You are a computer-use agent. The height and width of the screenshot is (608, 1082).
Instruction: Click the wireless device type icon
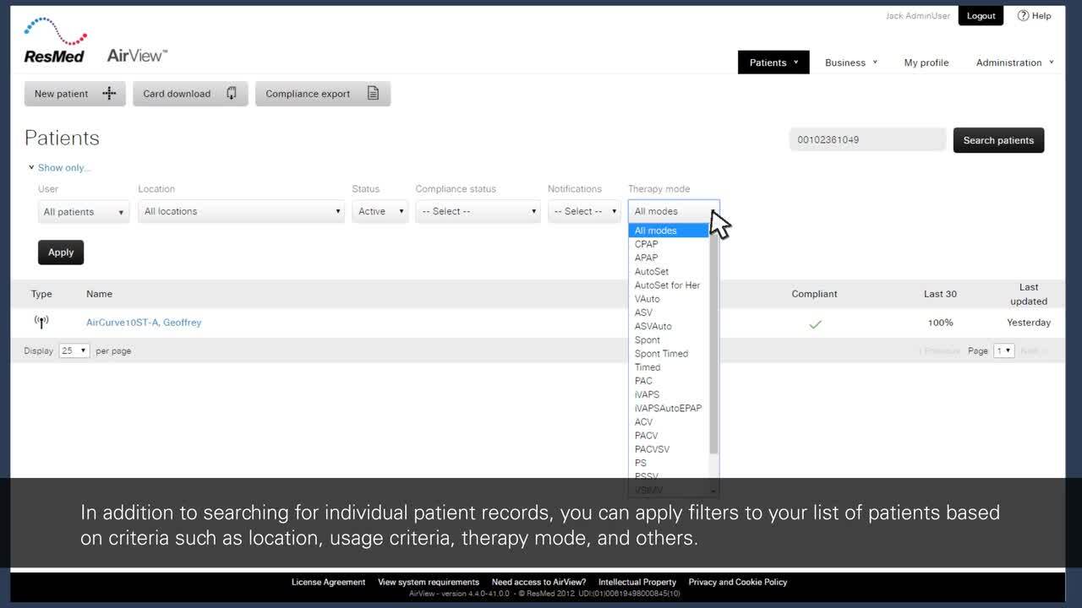click(x=41, y=322)
